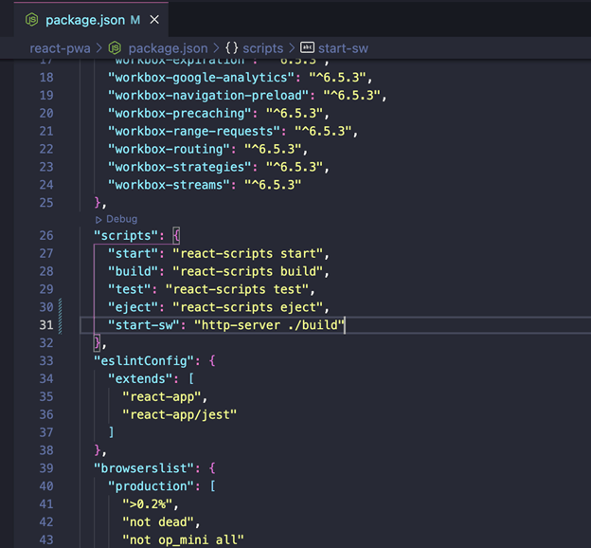Open package.json breadcrumb item

tap(168, 48)
